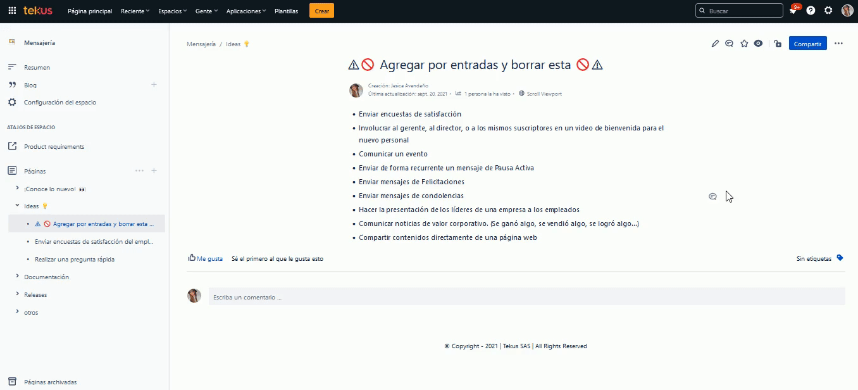Open the page editor with the pencil icon
858x390 pixels.
(715, 43)
